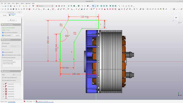The width and height of the screenshot is (183, 103).
Task: Click the Grid size input field
Action: pos(15,46)
